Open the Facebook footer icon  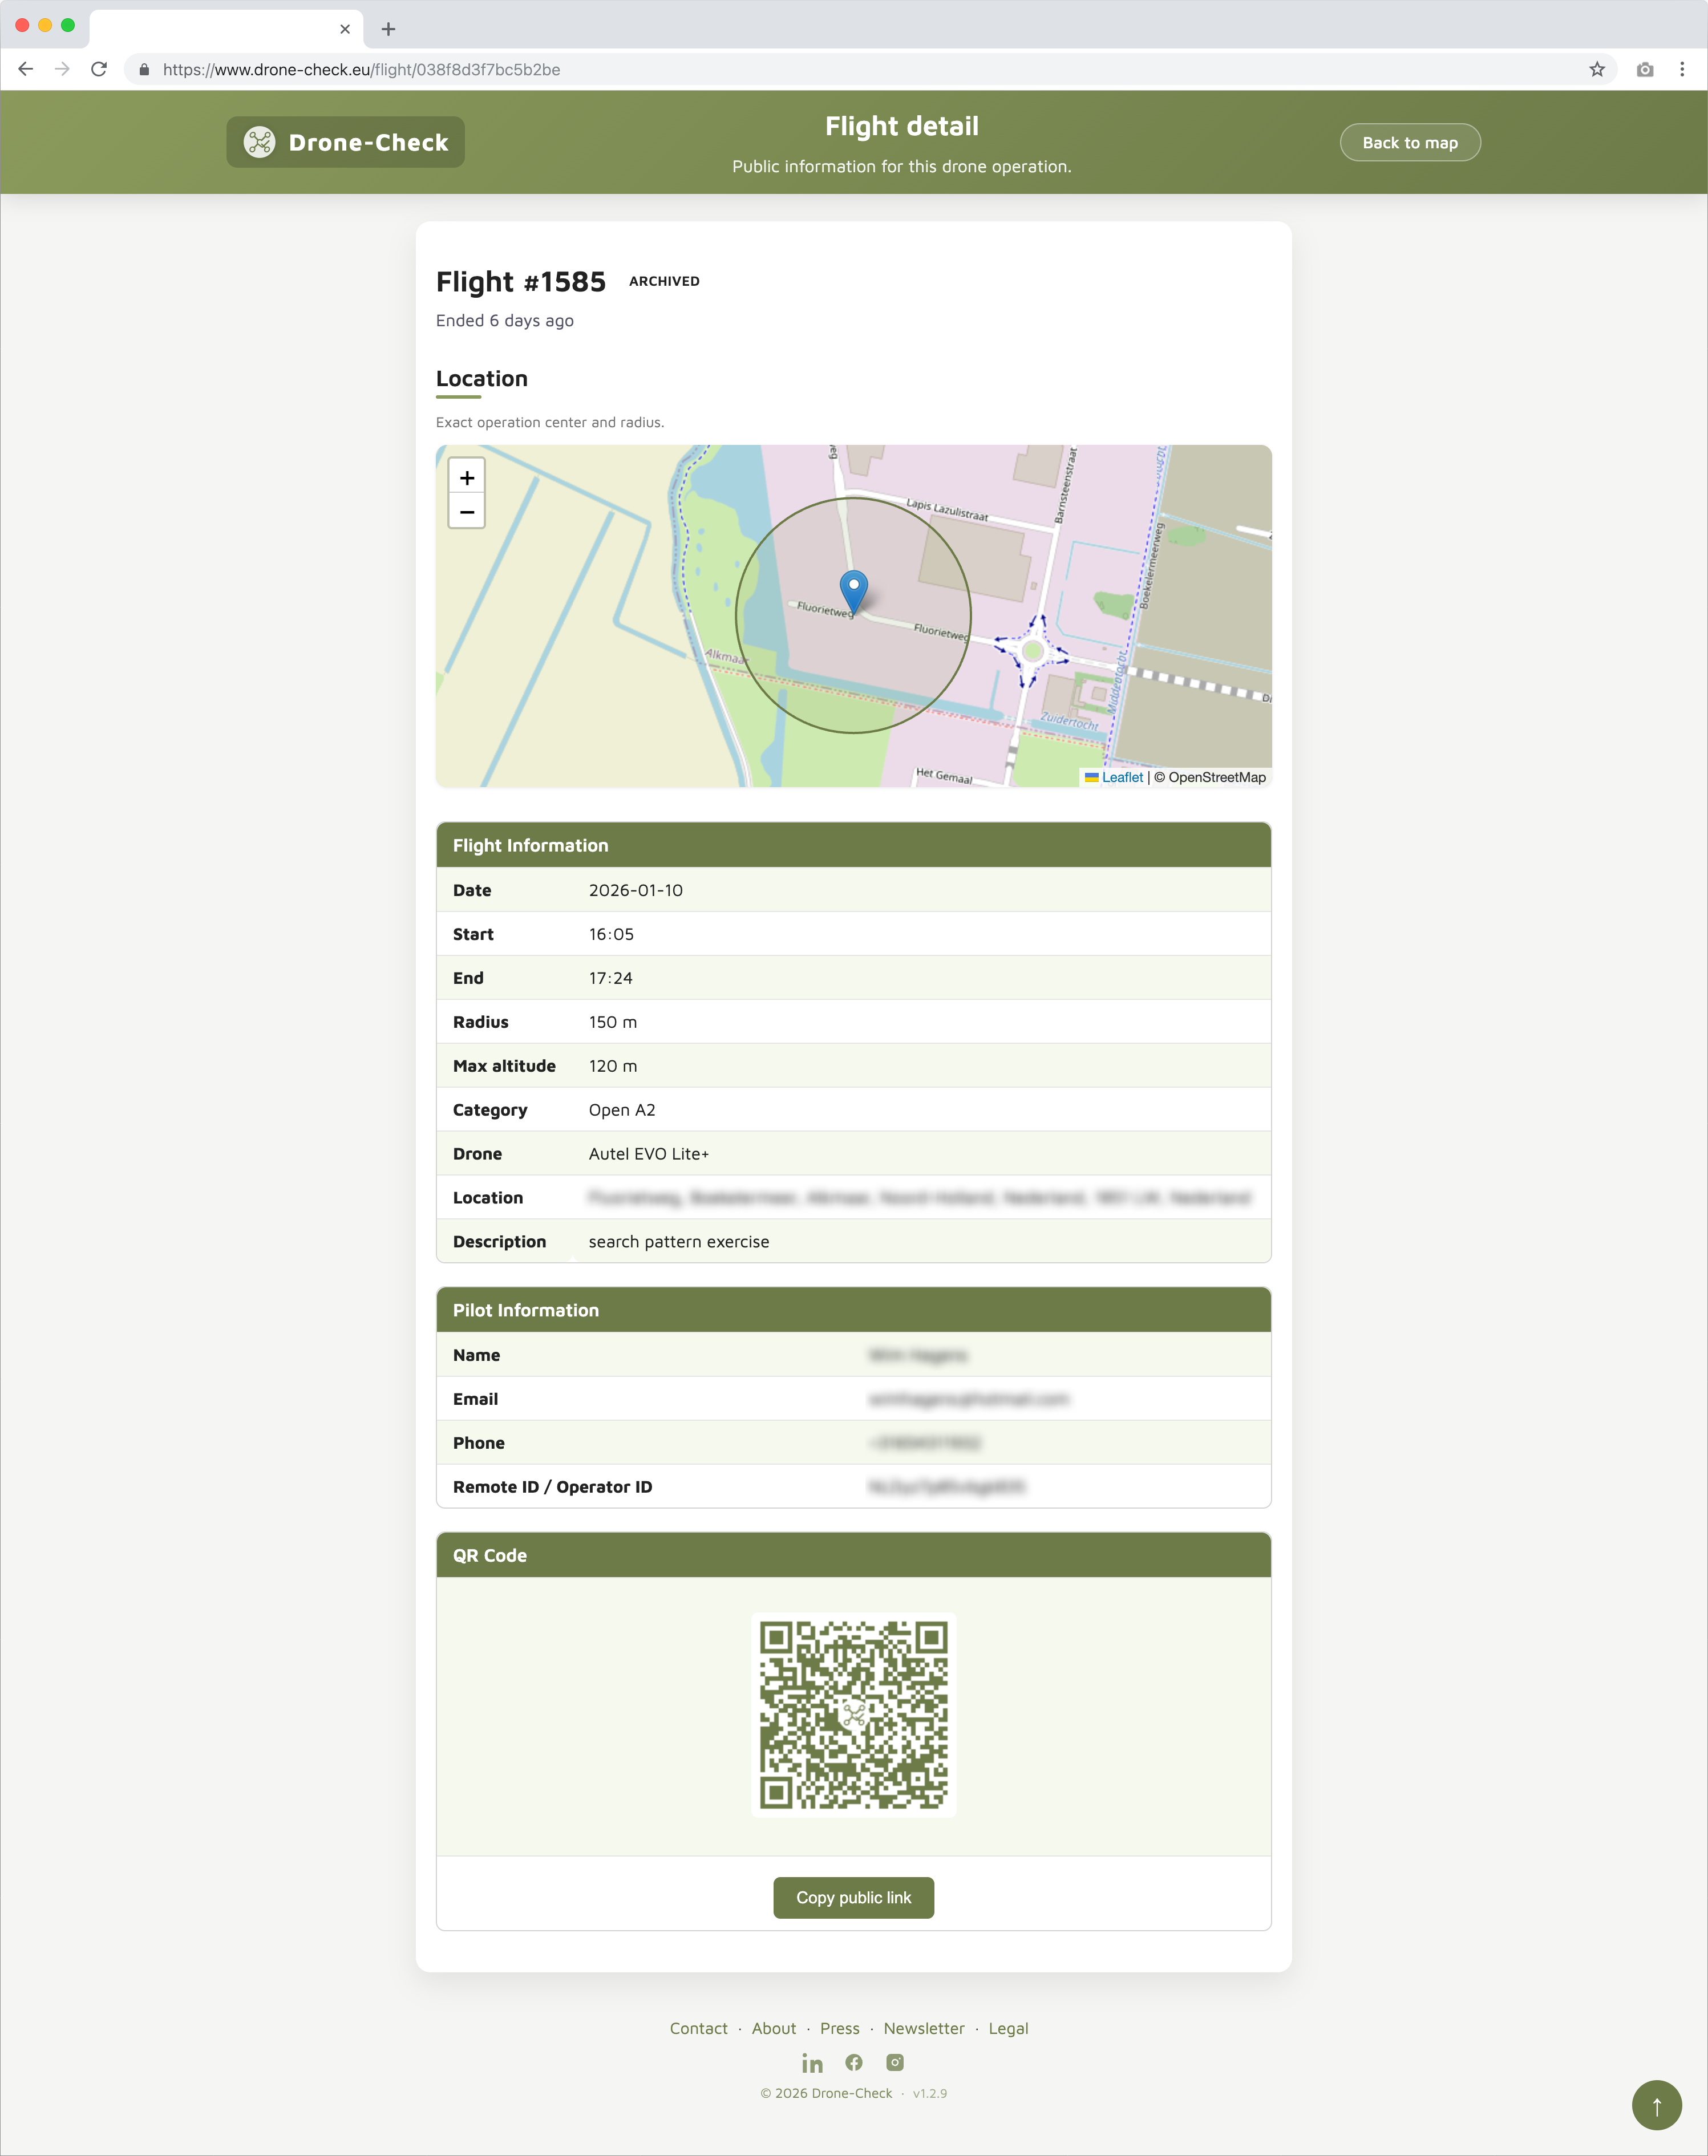tap(854, 2063)
